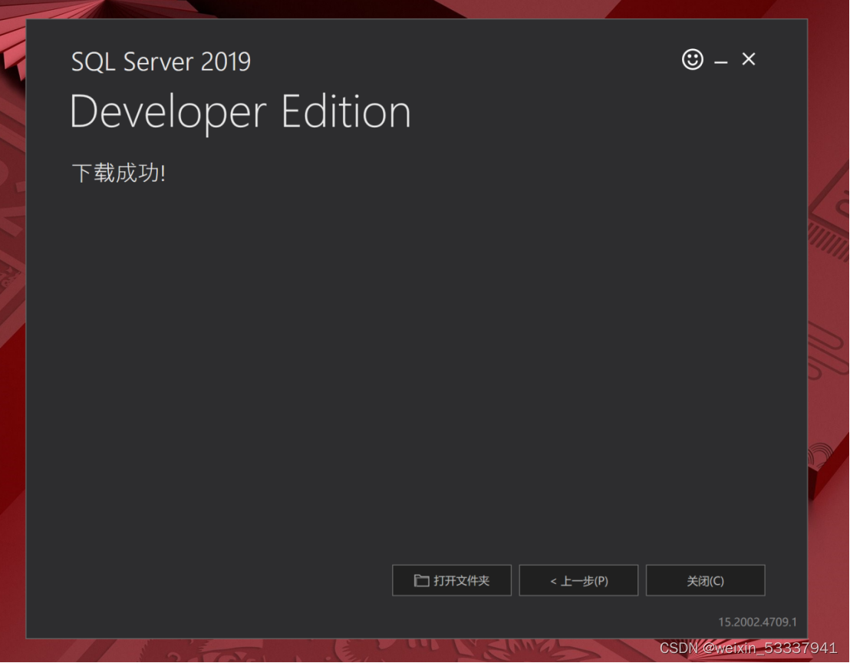Go back using the 上一步(P) button

(x=578, y=581)
